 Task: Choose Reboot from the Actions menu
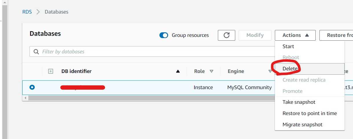[310, 57]
